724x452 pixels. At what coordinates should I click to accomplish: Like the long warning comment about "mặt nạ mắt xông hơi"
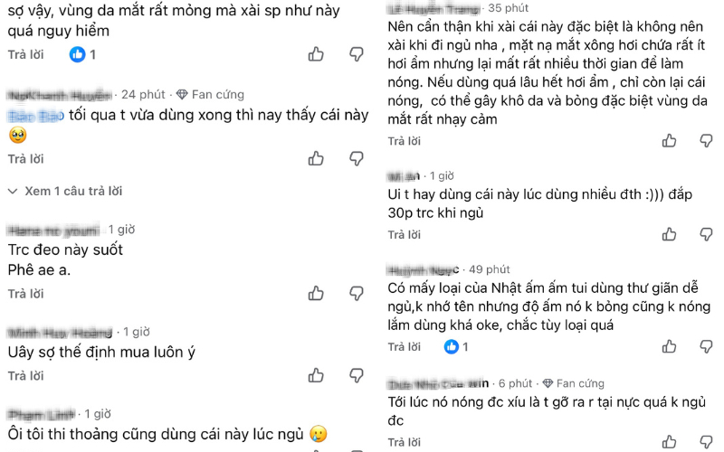point(669,141)
